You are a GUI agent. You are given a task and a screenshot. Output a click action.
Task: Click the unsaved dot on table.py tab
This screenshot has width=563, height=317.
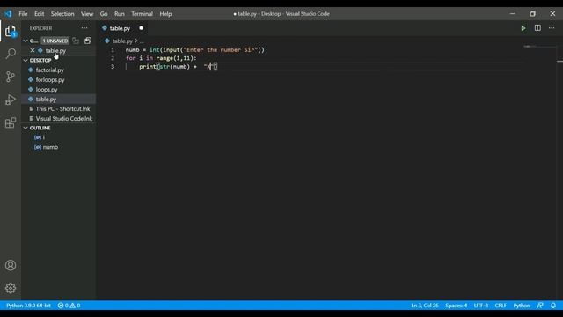tap(141, 28)
